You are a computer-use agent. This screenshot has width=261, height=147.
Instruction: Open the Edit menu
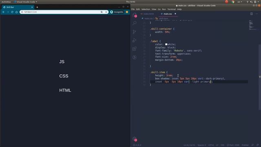pos(138,9)
